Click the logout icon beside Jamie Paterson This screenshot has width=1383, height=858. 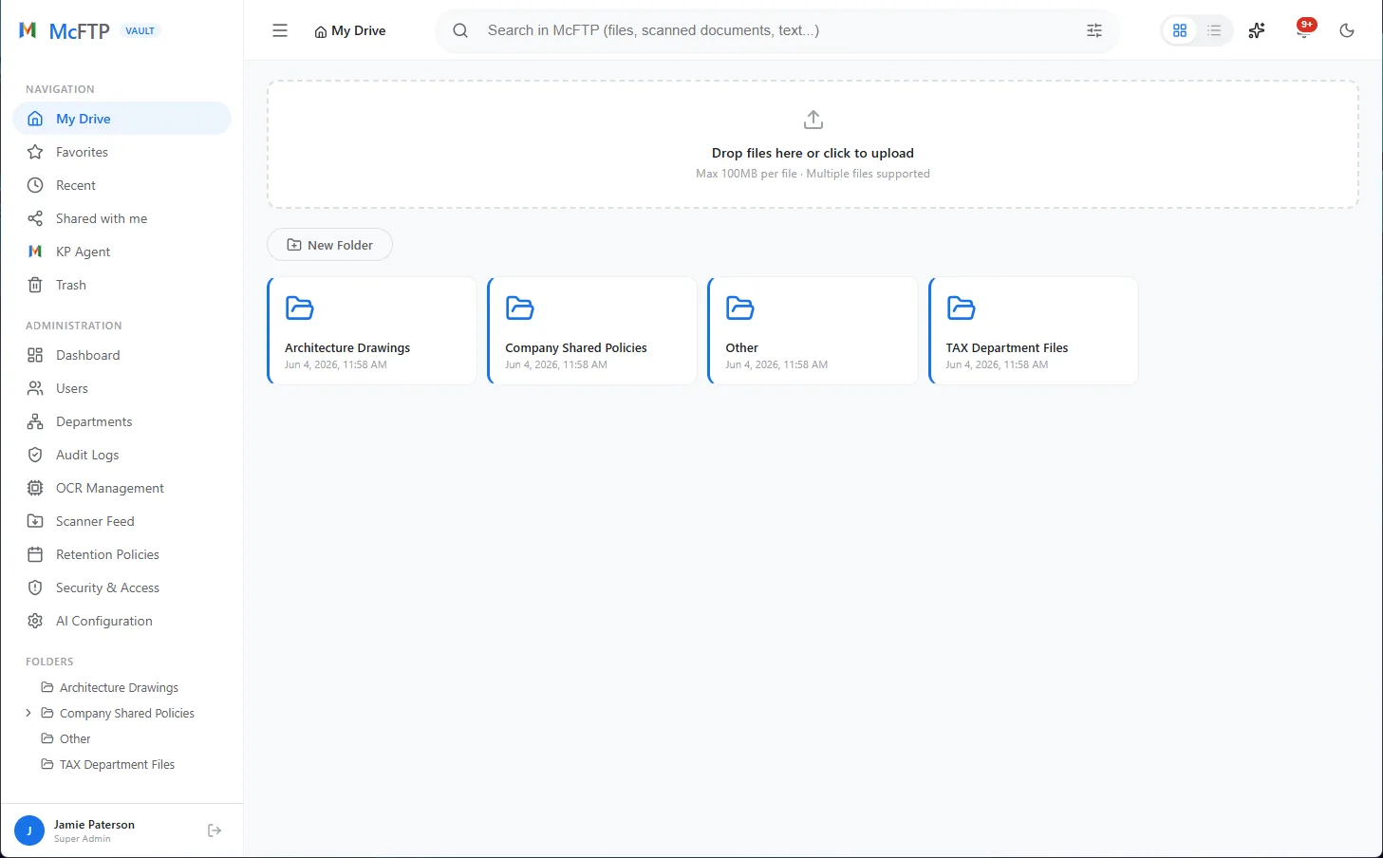(215, 830)
